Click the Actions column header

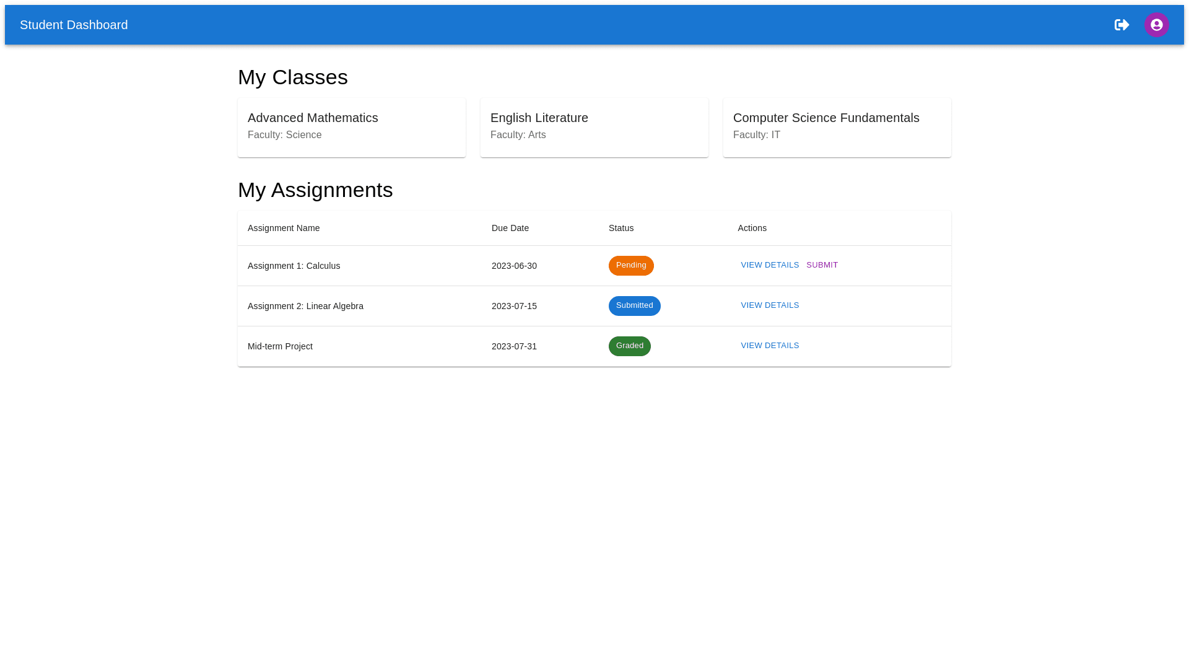[752, 228]
